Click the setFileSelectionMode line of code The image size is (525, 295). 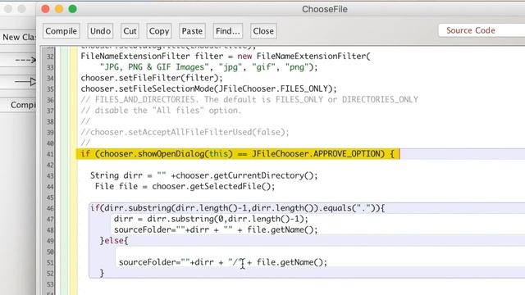(208, 88)
